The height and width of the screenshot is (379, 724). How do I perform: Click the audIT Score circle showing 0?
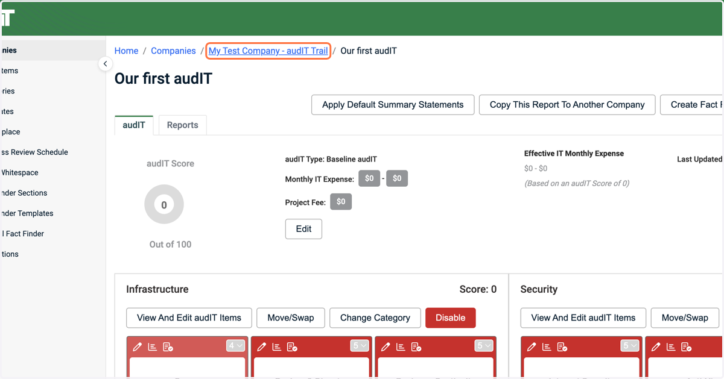coord(164,204)
